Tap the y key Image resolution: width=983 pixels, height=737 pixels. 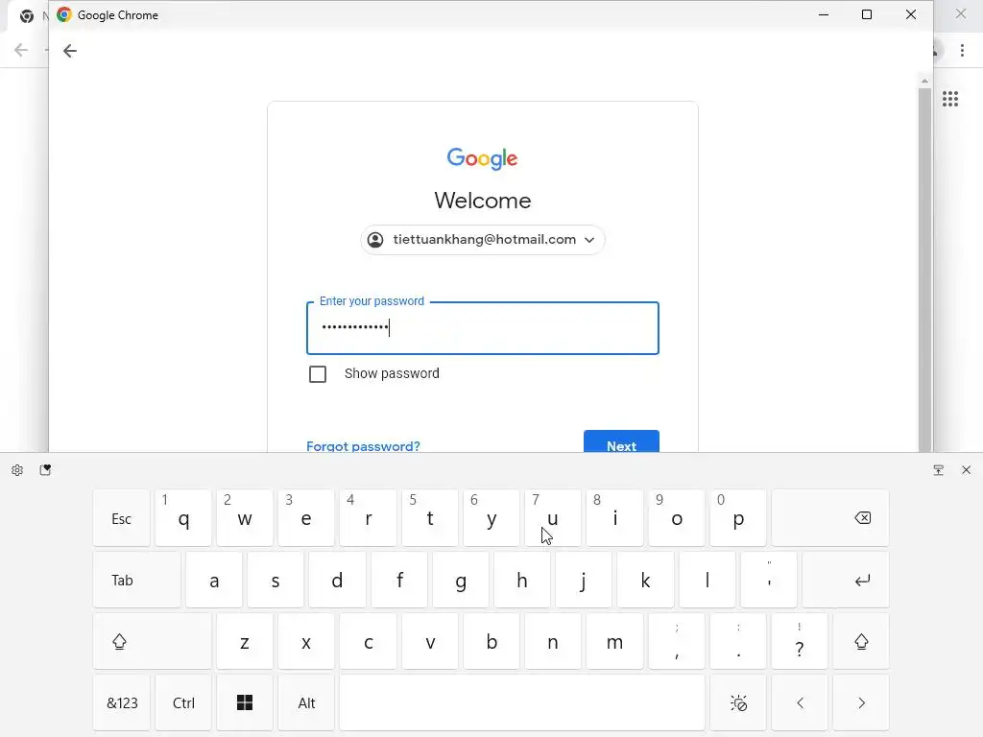[x=491, y=517]
